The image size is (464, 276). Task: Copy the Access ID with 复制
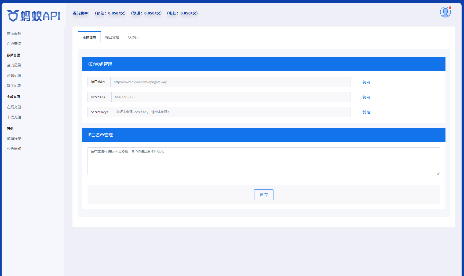[366, 97]
